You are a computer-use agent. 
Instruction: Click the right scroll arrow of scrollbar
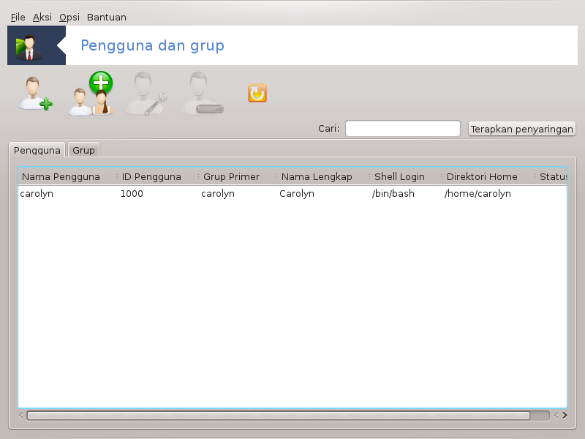pos(565,415)
